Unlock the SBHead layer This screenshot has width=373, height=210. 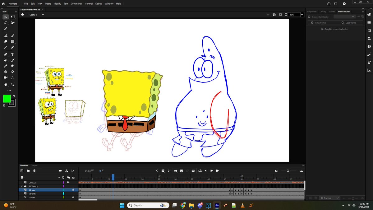coord(73,190)
